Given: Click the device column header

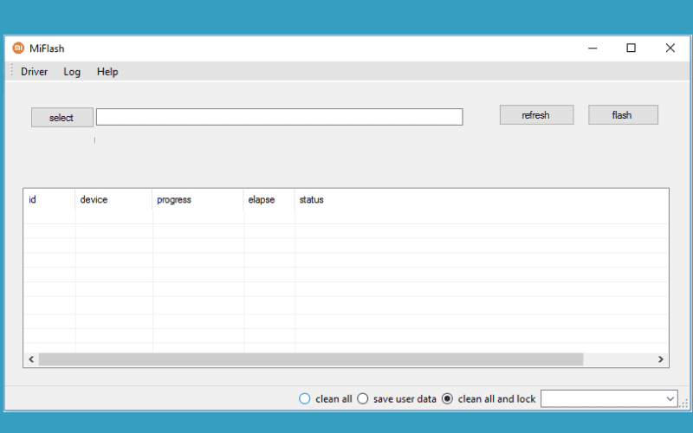Looking at the screenshot, I should tap(113, 200).
